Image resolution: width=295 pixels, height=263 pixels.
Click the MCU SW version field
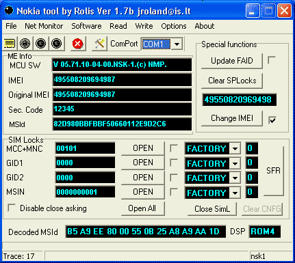click(122, 65)
